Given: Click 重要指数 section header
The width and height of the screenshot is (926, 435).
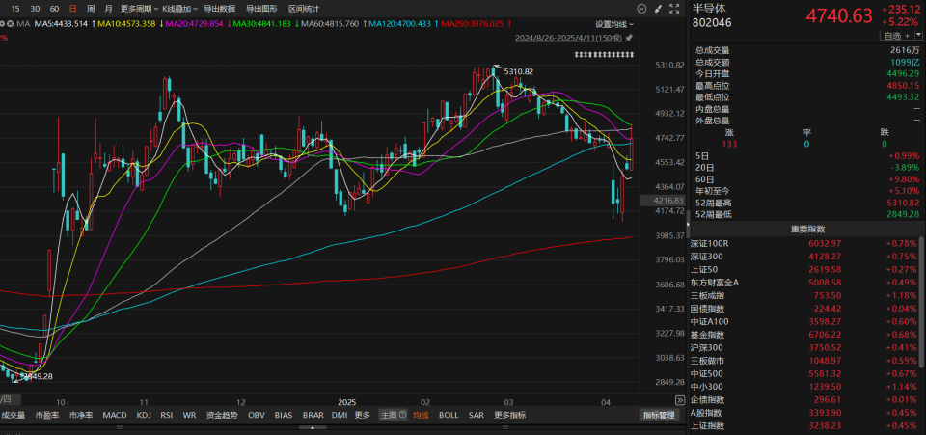Looking at the screenshot, I should pos(808,229).
